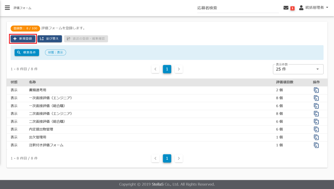The image size is (334, 189).
Task: Copy the 書類選考用 evaluation form
Action: coord(316,90)
